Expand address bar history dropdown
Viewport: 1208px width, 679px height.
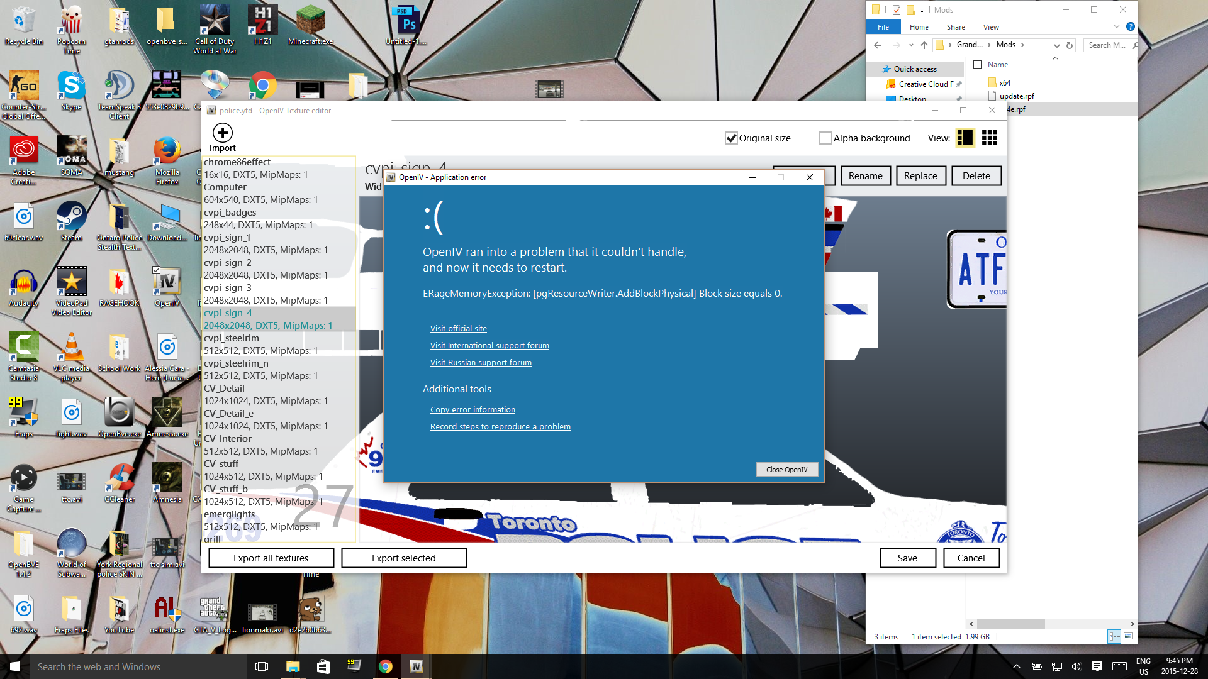(1056, 45)
